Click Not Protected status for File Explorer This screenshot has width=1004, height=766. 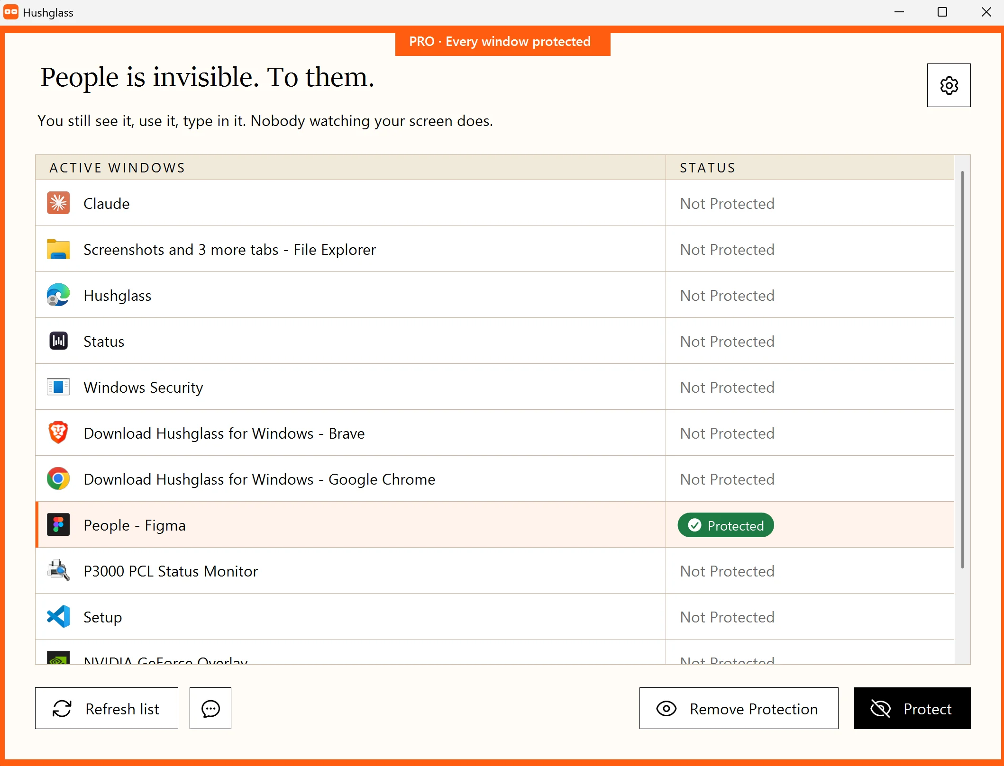(727, 250)
